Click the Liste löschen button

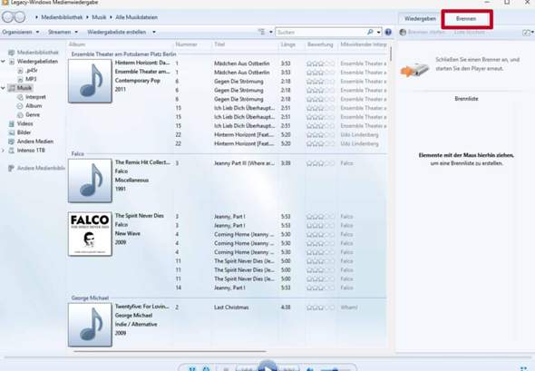click(470, 32)
